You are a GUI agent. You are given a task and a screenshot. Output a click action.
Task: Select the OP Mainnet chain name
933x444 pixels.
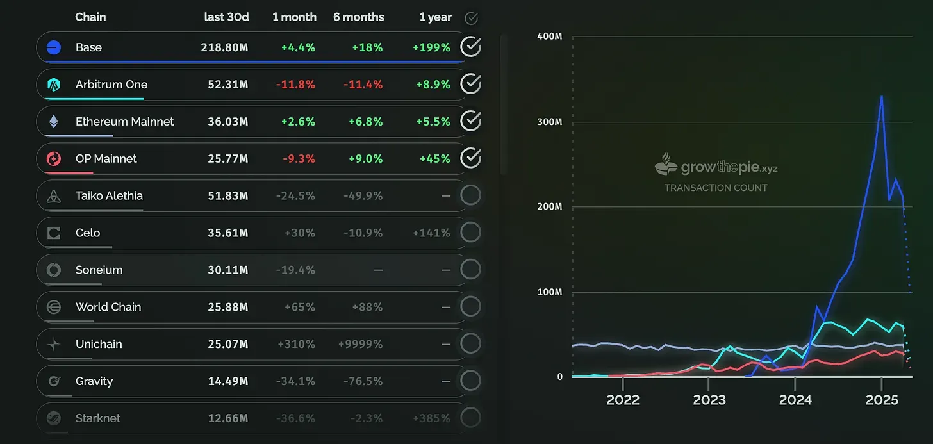(x=106, y=159)
